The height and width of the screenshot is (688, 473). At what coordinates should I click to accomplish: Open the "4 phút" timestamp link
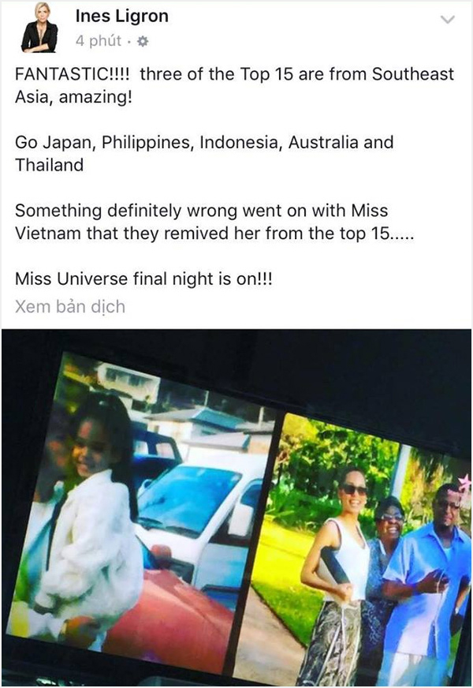tap(99, 41)
